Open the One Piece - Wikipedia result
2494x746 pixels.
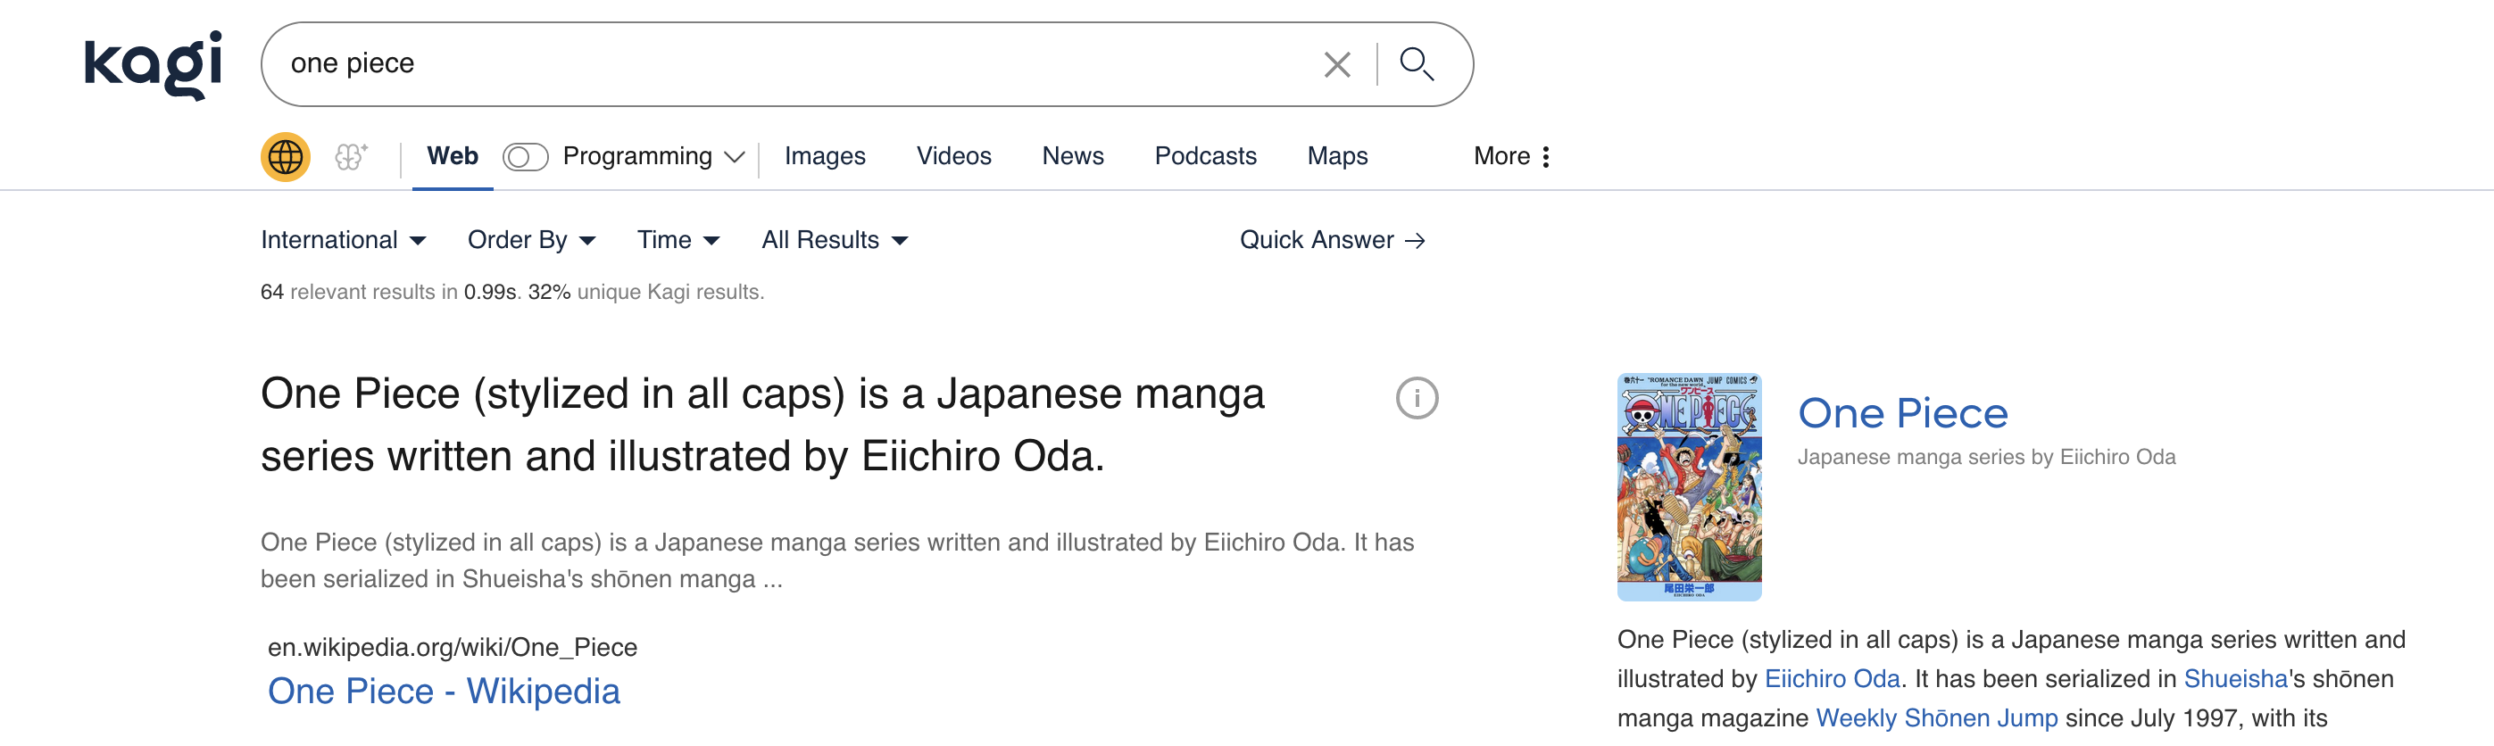point(444,691)
